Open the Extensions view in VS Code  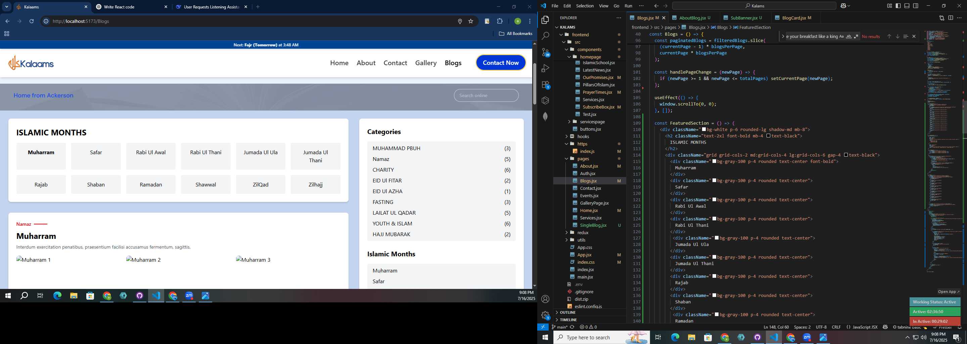[x=545, y=85]
